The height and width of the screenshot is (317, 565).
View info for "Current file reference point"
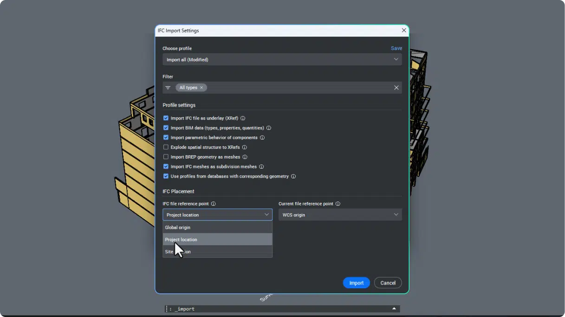[338, 203]
